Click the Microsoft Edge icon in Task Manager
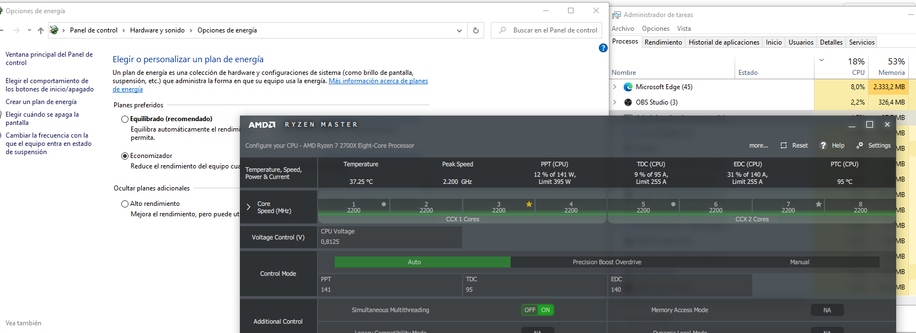 (628, 87)
